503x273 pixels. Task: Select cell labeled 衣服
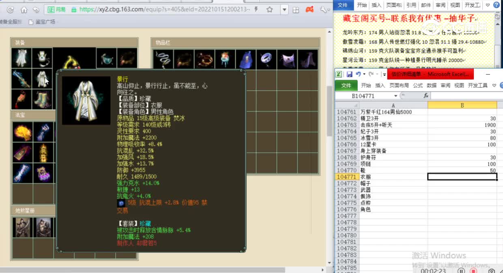click(x=393, y=177)
